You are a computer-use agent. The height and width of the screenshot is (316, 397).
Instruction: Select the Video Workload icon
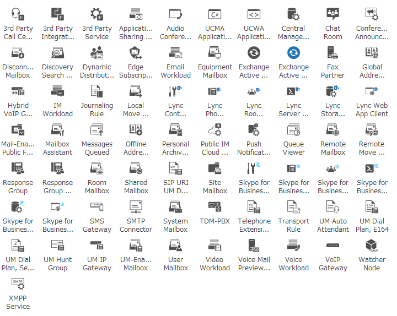[x=214, y=246]
